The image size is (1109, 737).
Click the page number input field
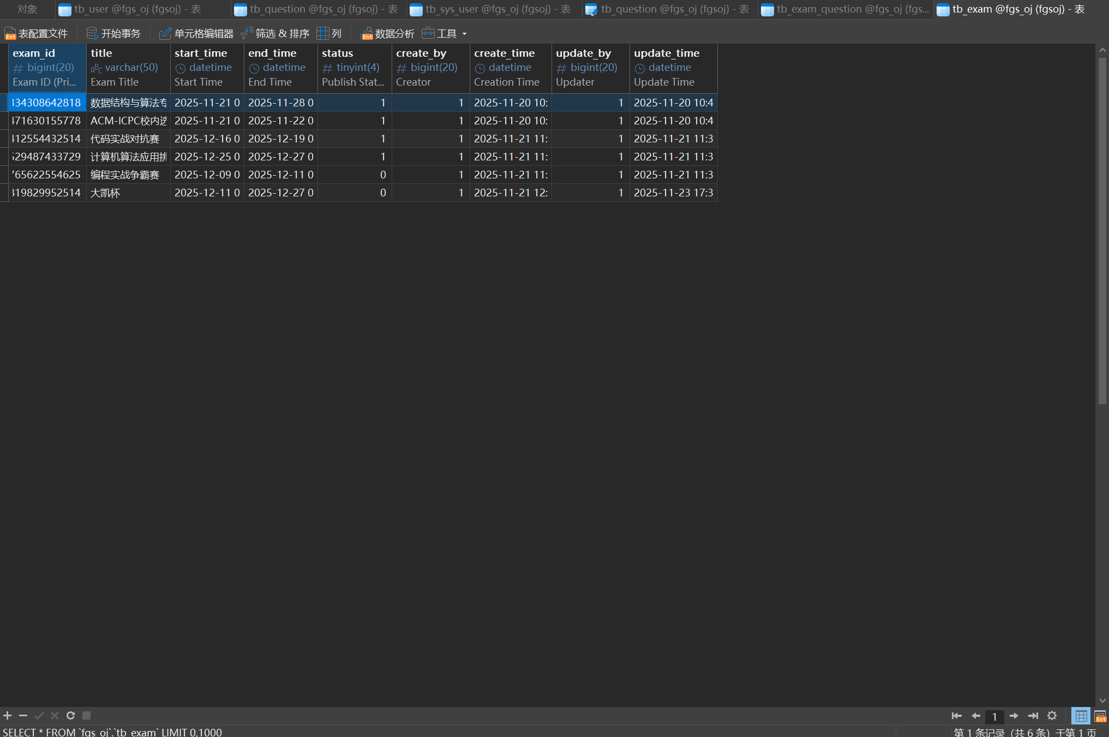(994, 716)
